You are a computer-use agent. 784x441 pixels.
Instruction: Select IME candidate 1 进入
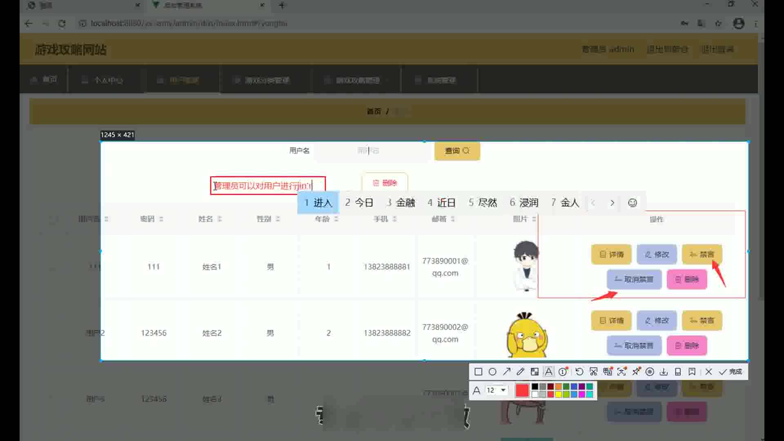pyautogui.click(x=318, y=203)
